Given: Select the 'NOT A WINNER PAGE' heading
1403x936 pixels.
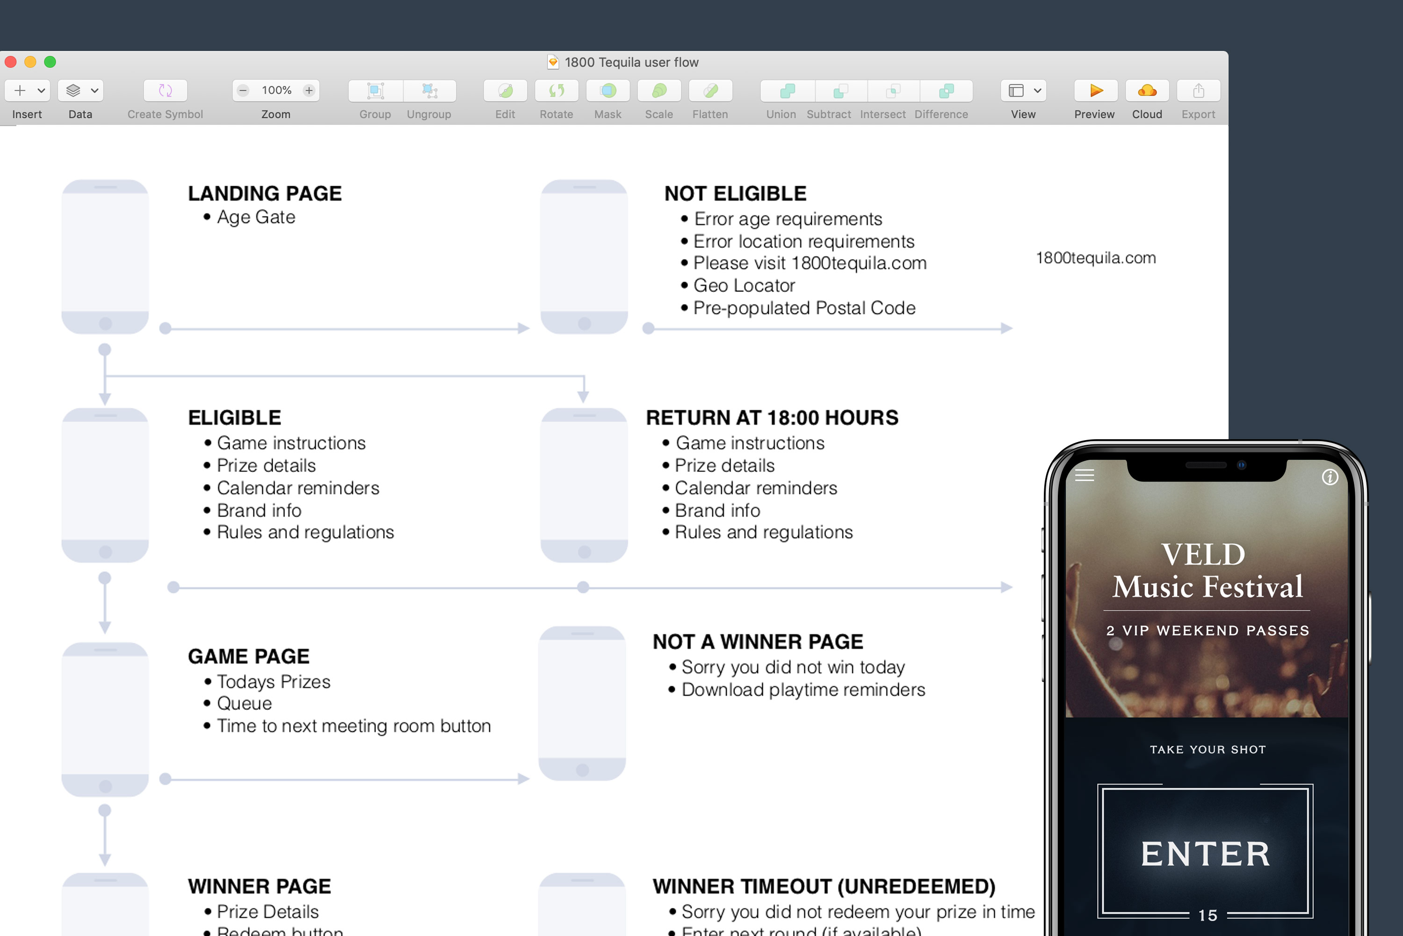Looking at the screenshot, I should [x=758, y=642].
